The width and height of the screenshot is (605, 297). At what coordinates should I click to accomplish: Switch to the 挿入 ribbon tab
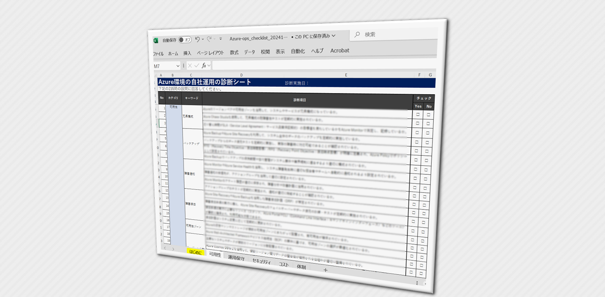pyautogui.click(x=187, y=53)
